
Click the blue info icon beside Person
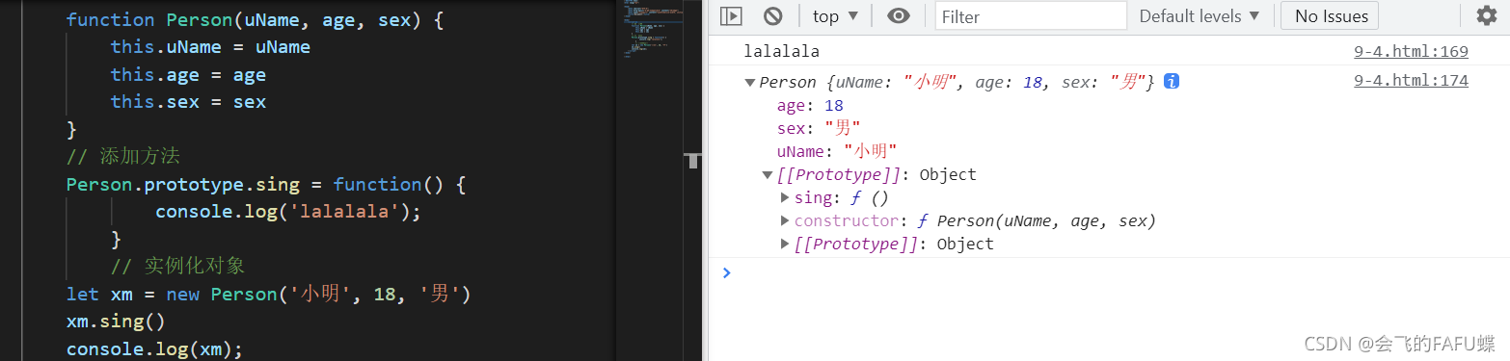[1172, 82]
